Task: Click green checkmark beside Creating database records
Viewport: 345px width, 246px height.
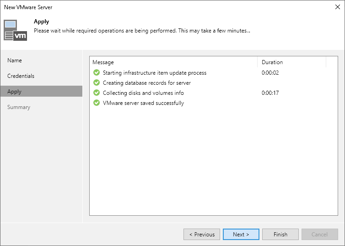Action: click(x=97, y=83)
